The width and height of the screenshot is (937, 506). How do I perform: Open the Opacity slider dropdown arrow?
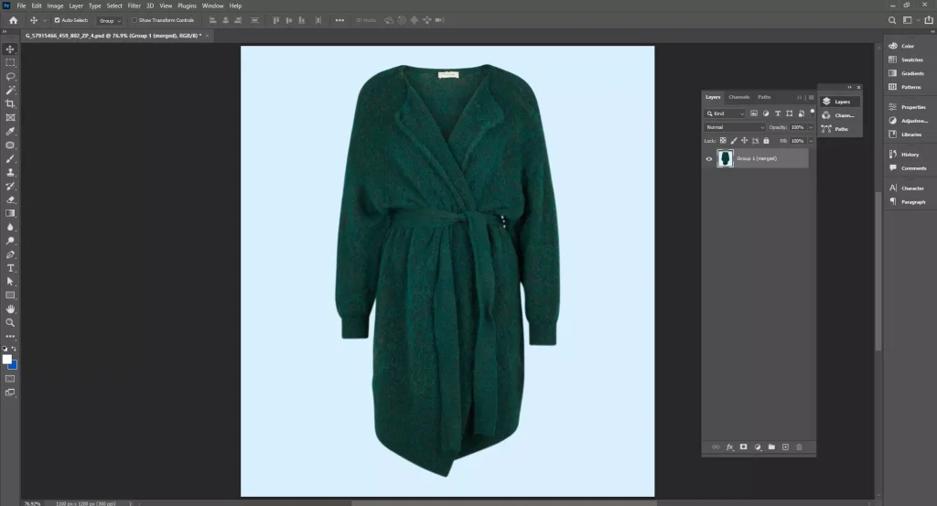811,127
